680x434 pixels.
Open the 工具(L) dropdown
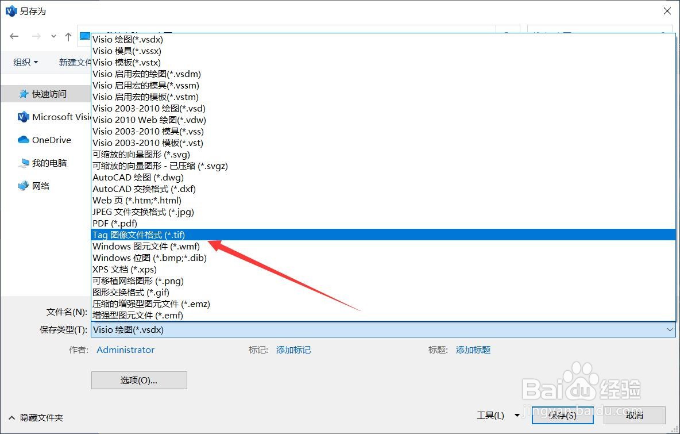click(x=498, y=416)
